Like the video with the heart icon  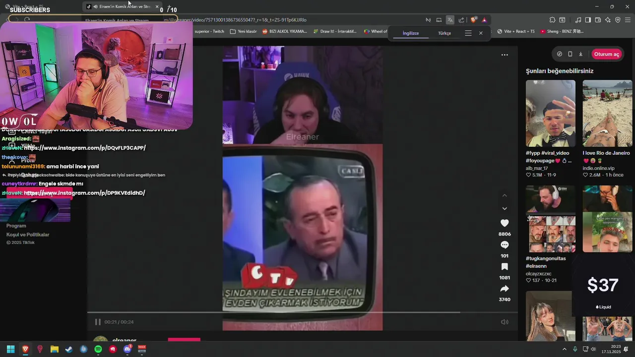[505, 223]
